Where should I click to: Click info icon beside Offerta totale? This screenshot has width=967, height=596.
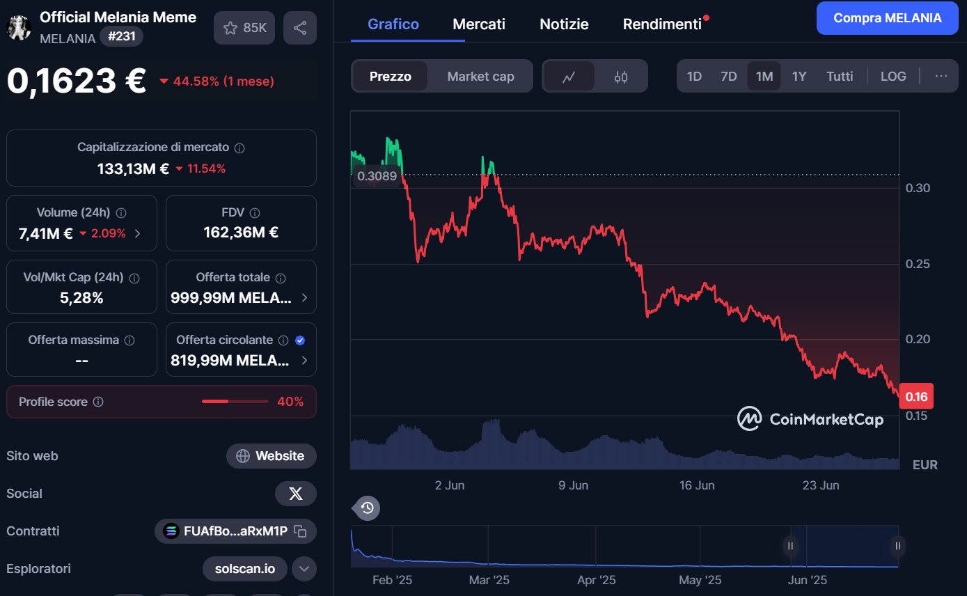tap(281, 278)
